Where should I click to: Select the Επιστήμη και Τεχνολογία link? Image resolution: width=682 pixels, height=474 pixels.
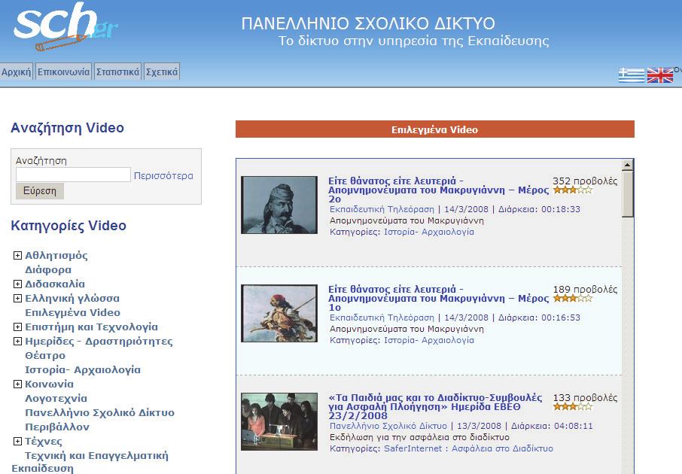(x=91, y=327)
